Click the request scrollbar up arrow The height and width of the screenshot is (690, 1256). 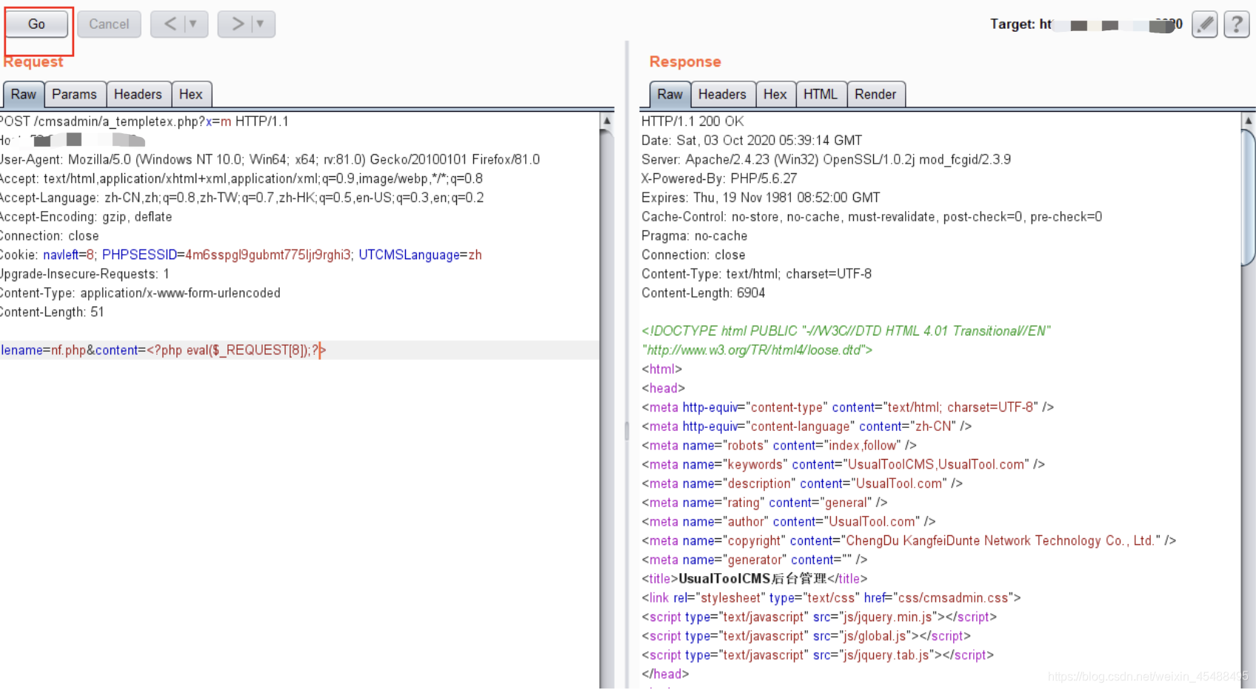point(607,121)
